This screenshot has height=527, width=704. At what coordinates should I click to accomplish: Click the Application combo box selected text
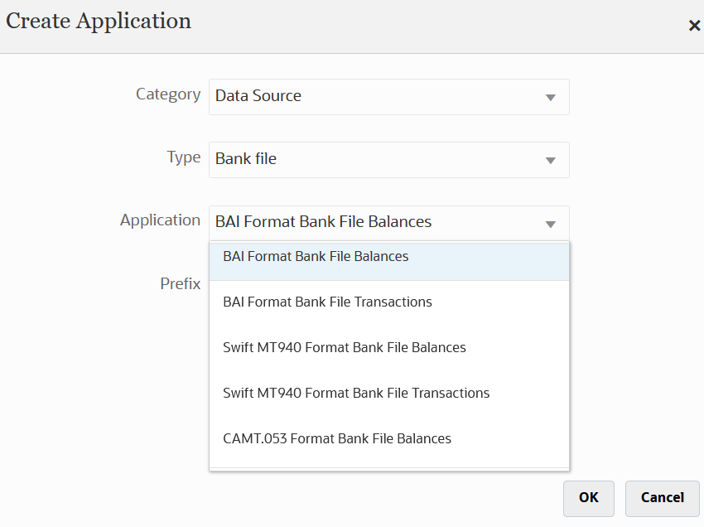click(x=323, y=222)
